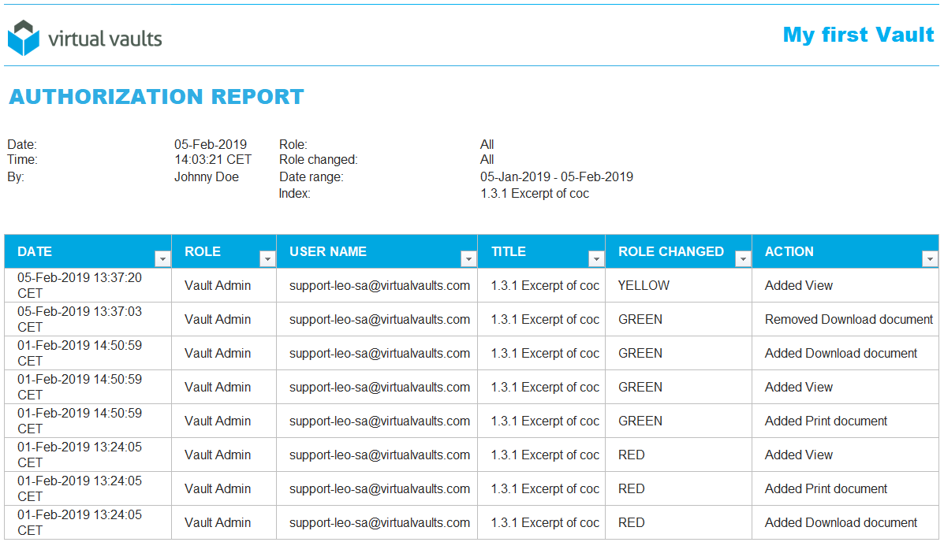Select the name Johnny Doe
944x542 pixels.
click(207, 176)
